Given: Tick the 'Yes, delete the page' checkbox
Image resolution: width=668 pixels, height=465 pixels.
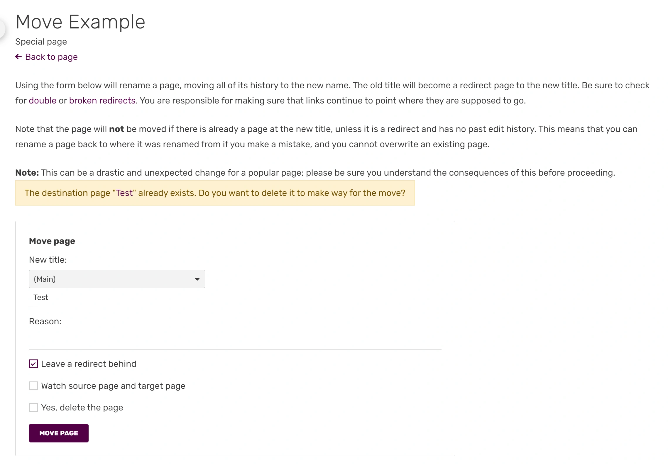Looking at the screenshot, I should (x=33, y=408).
